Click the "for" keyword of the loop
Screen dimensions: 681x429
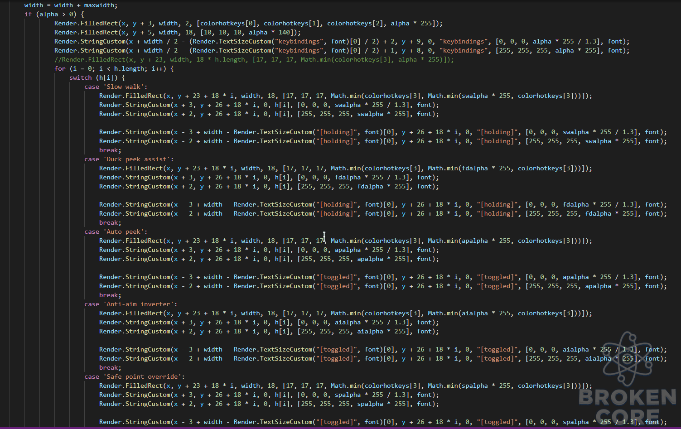click(60, 68)
